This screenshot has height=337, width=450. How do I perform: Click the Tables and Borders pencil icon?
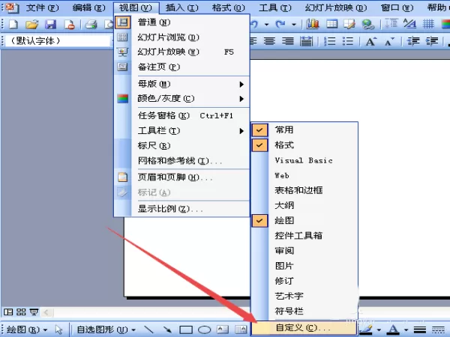tap(349, 24)
